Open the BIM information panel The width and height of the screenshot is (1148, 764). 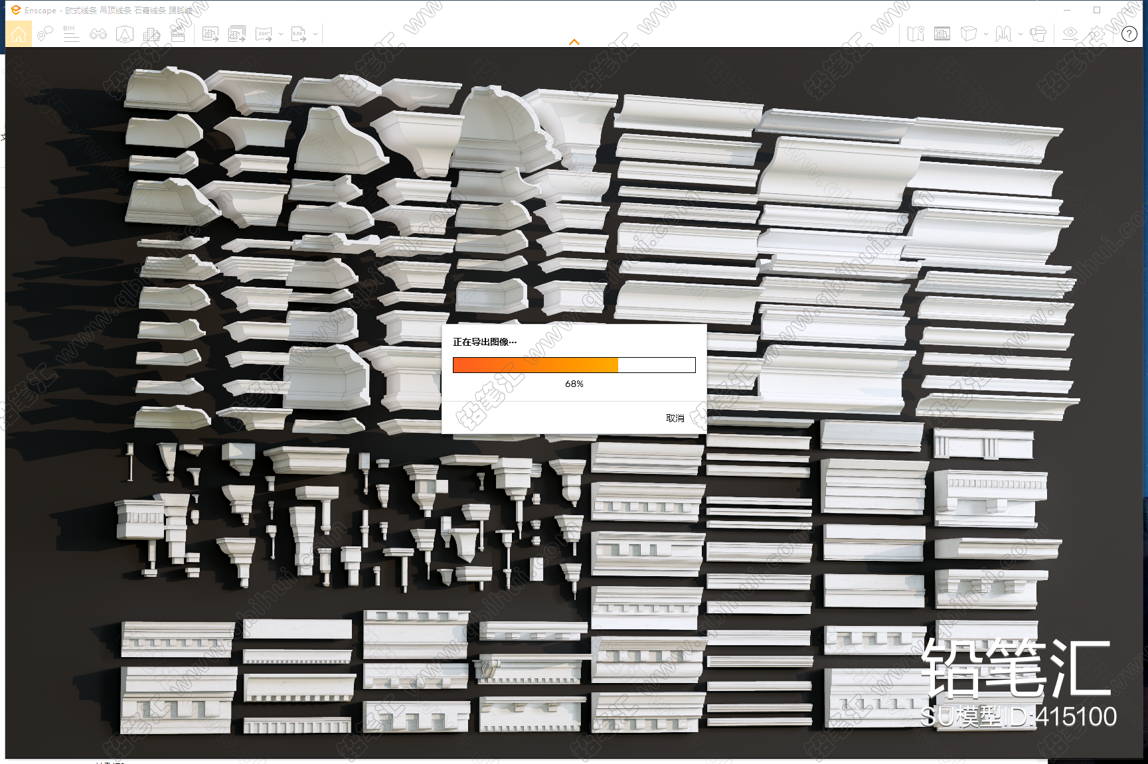tap(71, 34)
